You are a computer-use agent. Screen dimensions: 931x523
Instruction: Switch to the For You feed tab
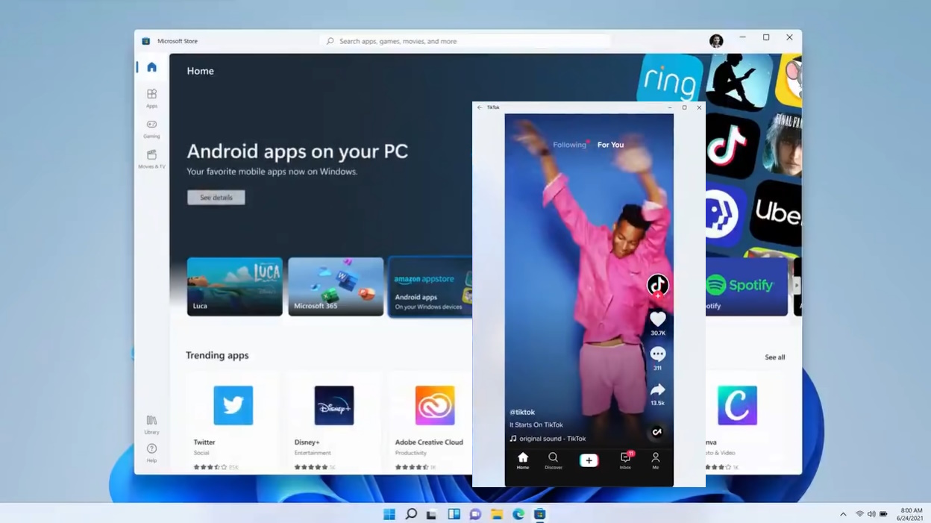click(610, 145)
